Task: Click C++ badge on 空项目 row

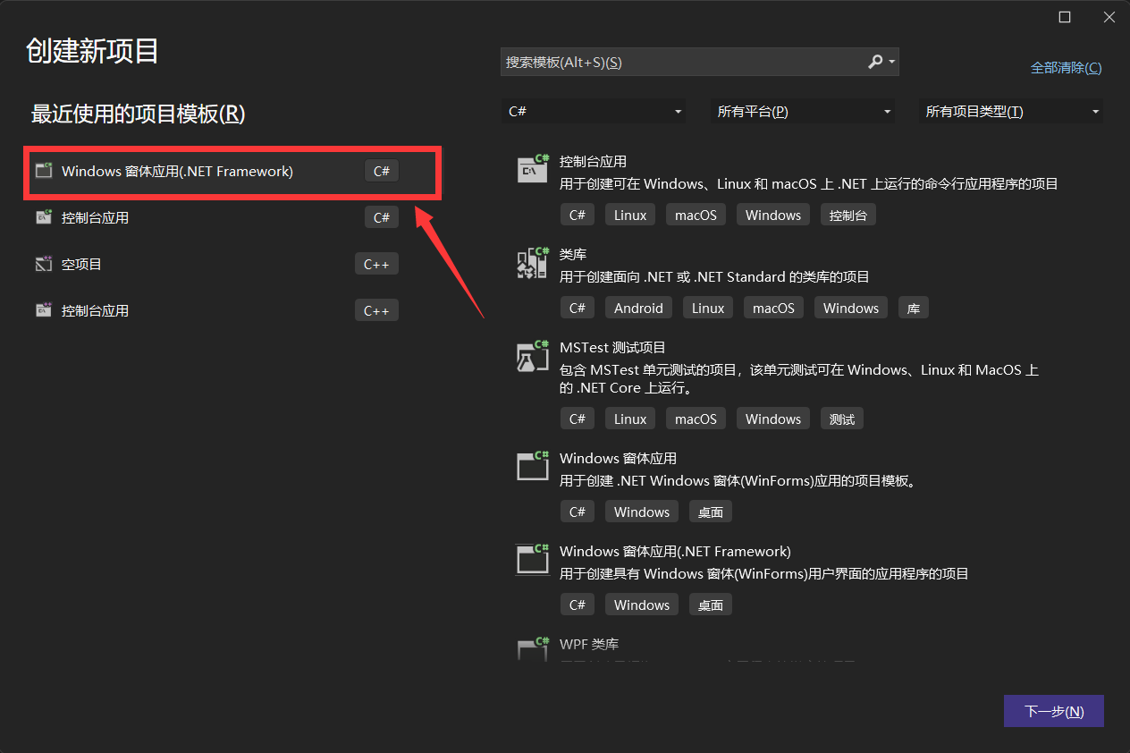Action: pyautogui.click(x=376, y=264)
